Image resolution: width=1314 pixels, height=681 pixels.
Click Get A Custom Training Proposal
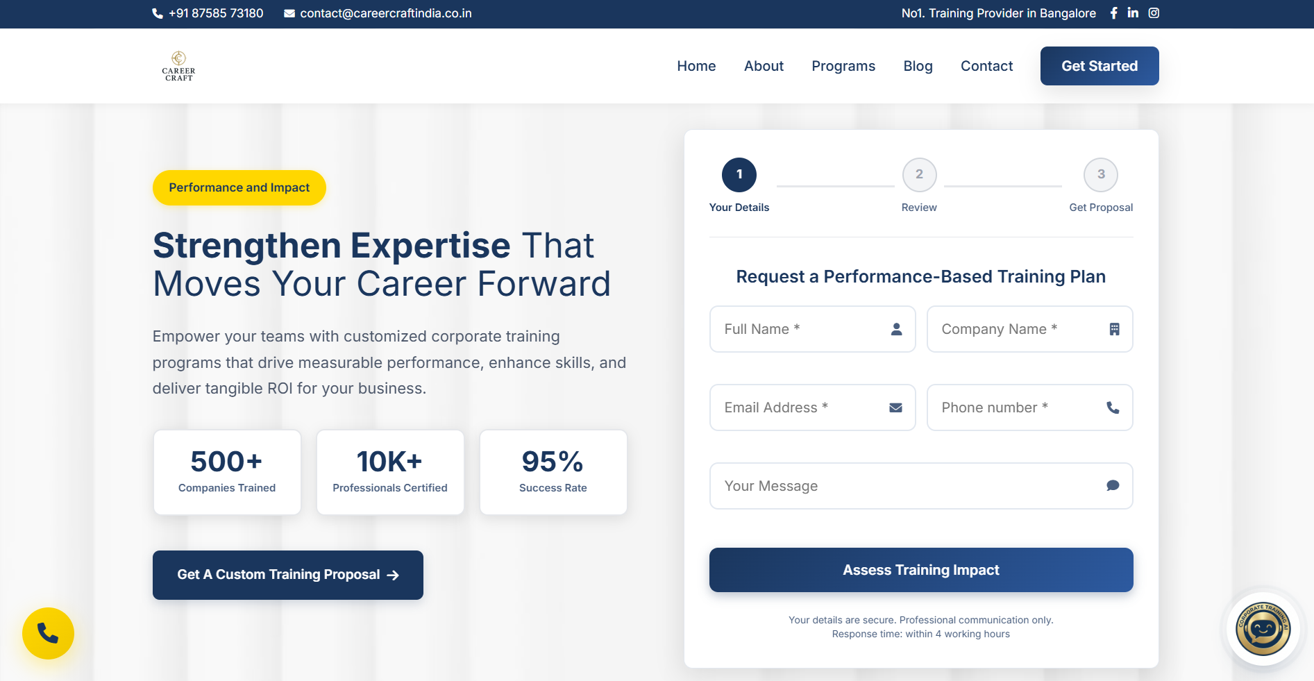pyautogui.click(x=287, y=575)
